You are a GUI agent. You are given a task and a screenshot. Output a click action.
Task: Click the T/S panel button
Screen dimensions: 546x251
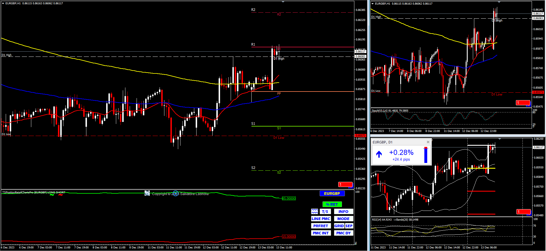(x=325, y=211)
